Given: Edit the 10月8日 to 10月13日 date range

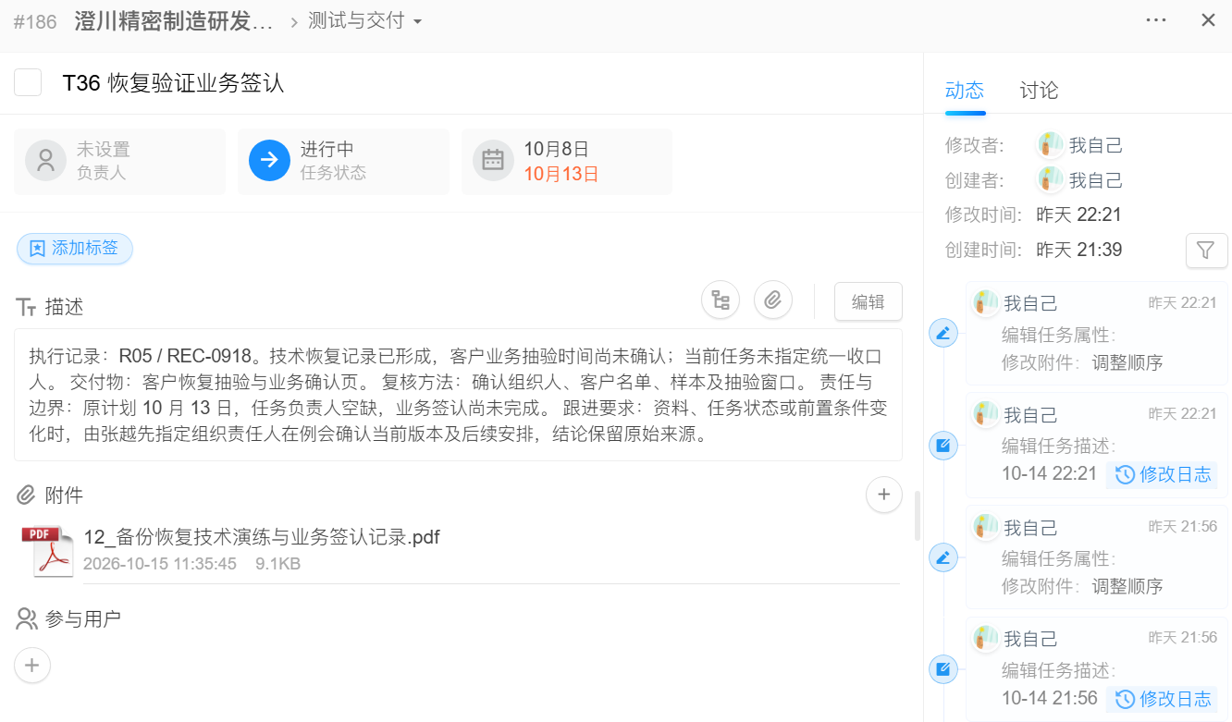Looking at the screenshot, I should tap(567, 161).
